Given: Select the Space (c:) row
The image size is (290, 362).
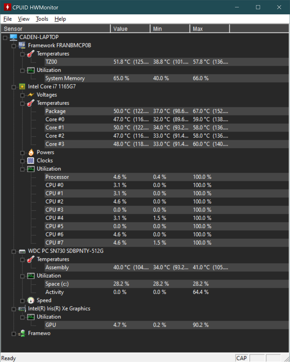Looking at the screenshot, I should (x=167, y=284).
